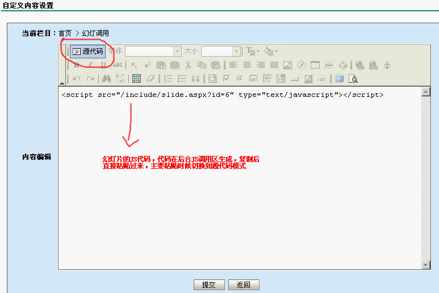Click inside the script source code text
439x293 pixels.
(x=222, y=95)
